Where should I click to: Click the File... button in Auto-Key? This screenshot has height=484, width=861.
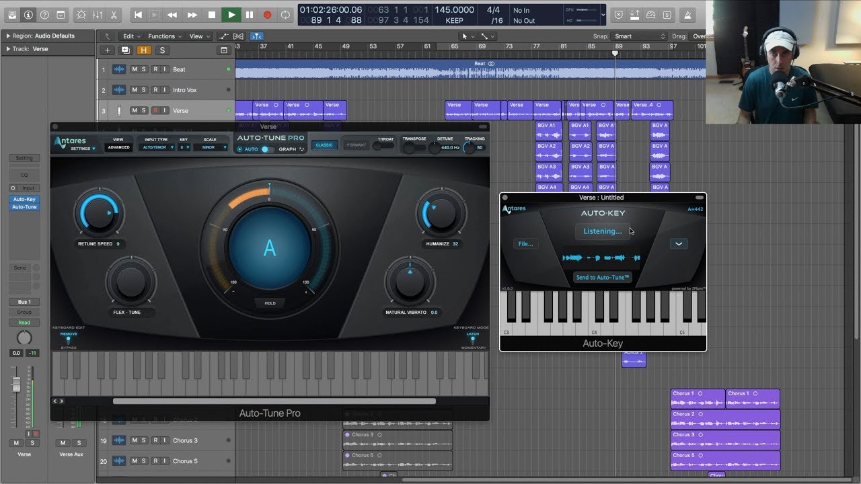coord(525,244)
